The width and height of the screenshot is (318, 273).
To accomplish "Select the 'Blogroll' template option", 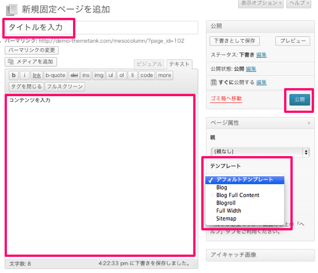I will (x=244, y=203).
